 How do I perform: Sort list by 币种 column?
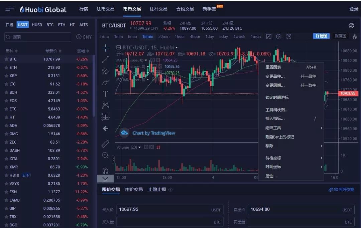coord(11,51)
